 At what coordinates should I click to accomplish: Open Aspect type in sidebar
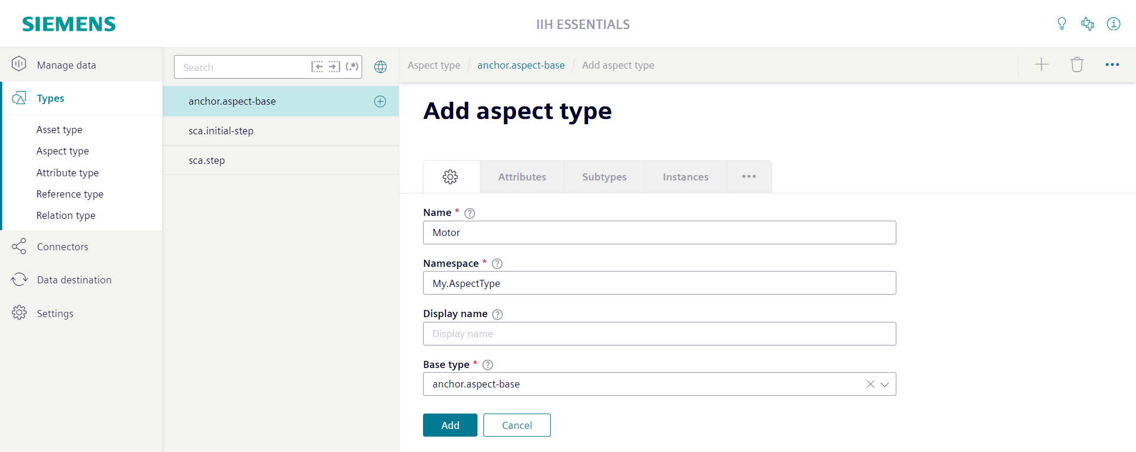coord(62,151)
